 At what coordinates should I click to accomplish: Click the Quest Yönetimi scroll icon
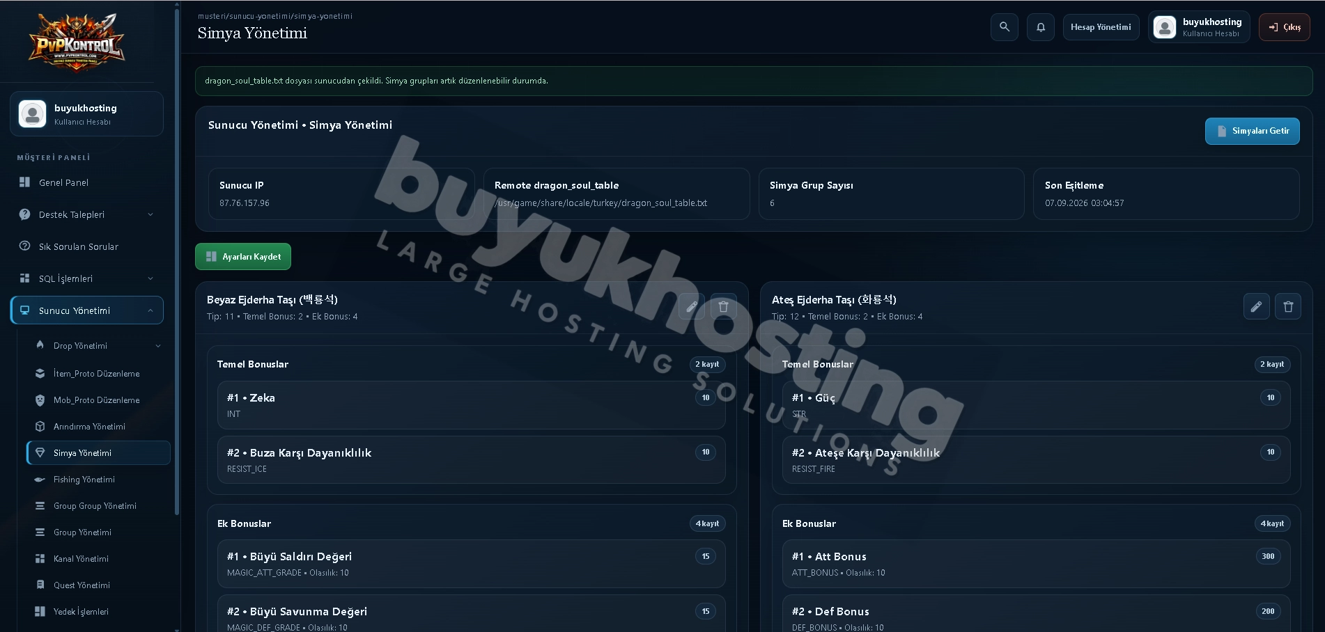[x=40, y=585]
